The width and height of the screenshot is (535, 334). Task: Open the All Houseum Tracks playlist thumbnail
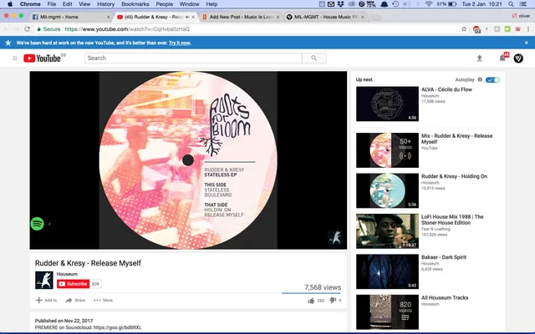click(387, 311)
